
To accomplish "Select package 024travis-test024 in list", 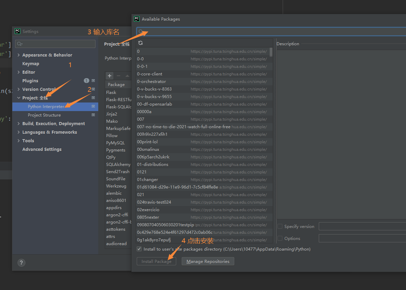I will tap(204, 202).
